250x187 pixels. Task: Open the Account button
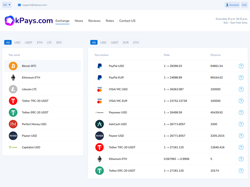pos(232,5)
